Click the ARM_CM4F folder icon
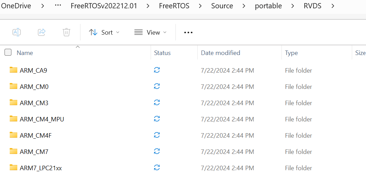This screenshot has height=183, width=366. tap(14, 135)
